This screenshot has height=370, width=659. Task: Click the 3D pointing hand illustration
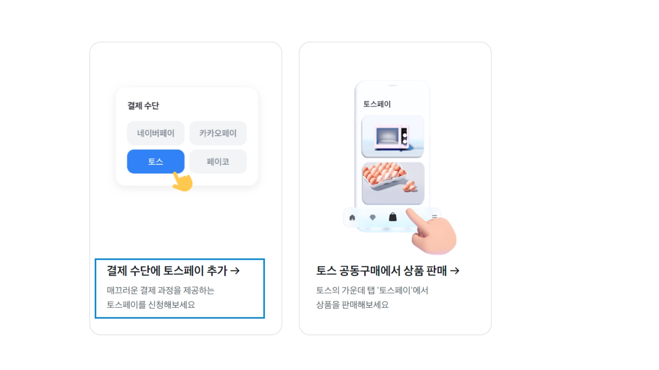point(431,231)
